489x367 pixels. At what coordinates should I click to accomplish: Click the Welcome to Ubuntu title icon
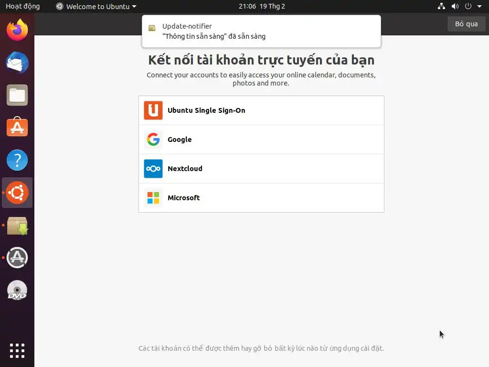point(60,6)
